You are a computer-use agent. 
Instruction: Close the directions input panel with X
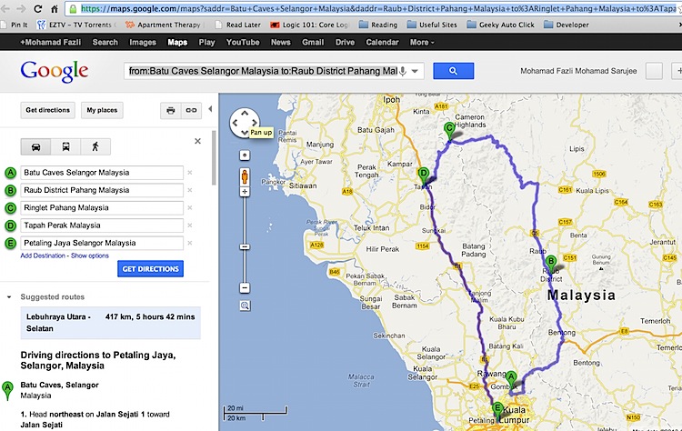pyautogui.click(x=197, y=141)
